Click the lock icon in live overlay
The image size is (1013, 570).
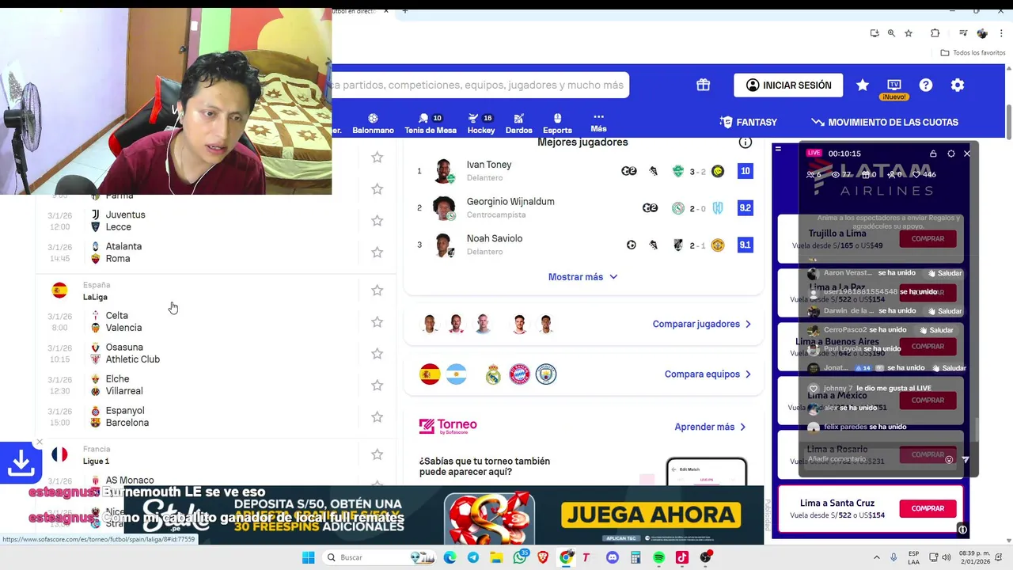click(933, 154)
